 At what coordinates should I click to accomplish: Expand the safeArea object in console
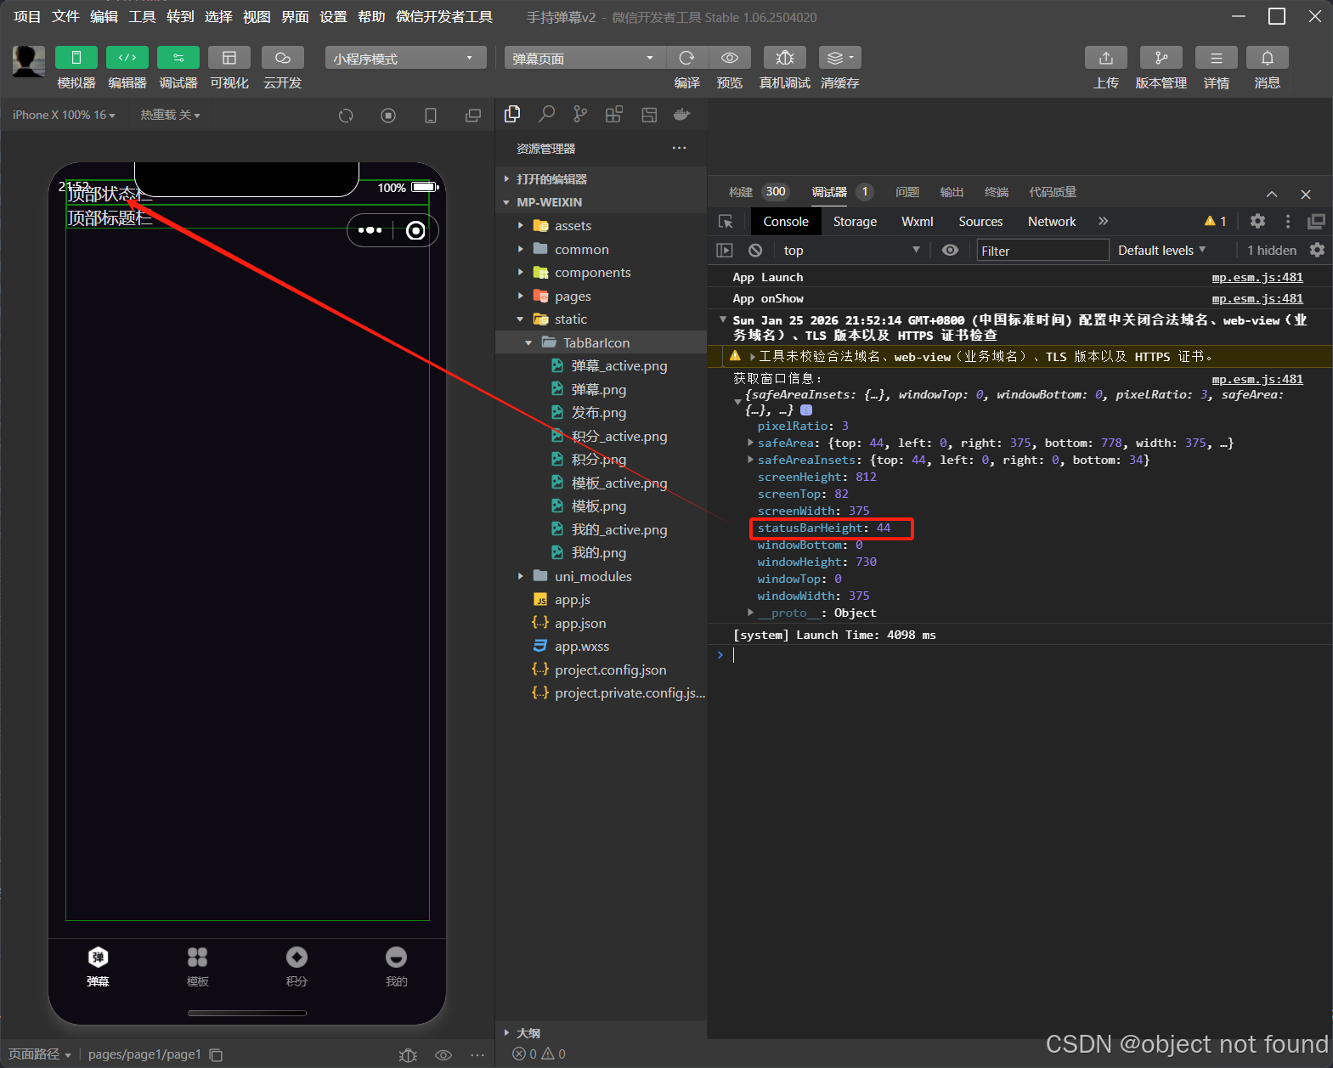751,443
